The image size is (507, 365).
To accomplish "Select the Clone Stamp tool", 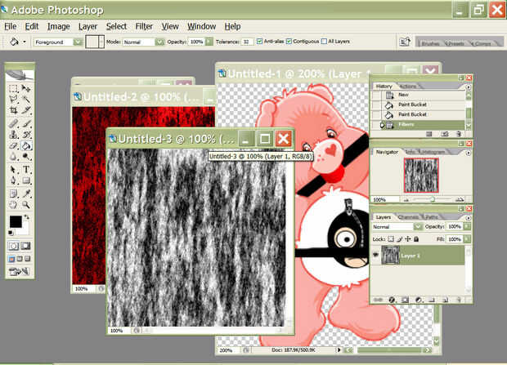I will [x=13, y=135].
